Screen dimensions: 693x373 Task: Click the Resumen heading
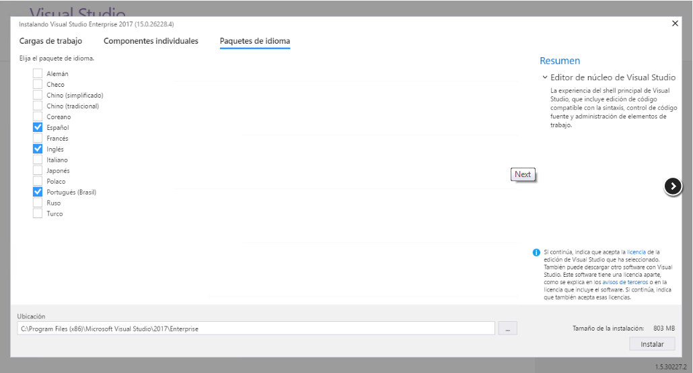click(560, 61)
